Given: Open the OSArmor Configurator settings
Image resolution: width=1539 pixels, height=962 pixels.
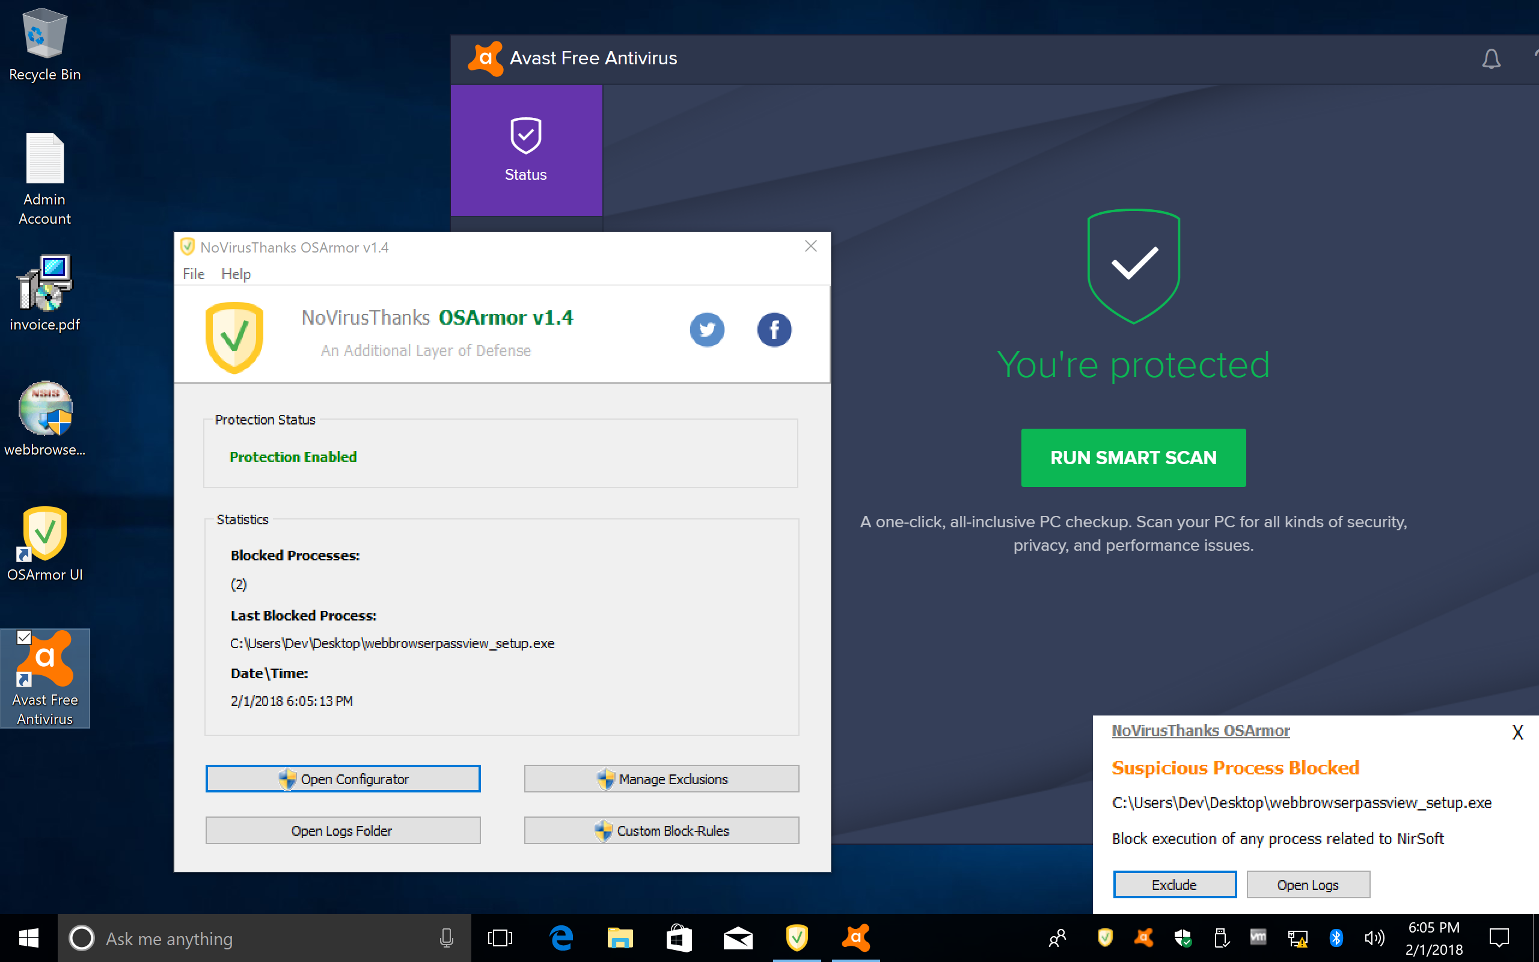Looking at the screenshot, I should tap(343, 778).
